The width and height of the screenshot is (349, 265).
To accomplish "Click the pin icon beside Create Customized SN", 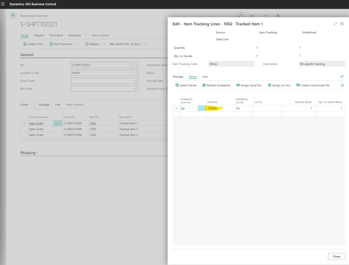I will pyautogui.click(x=342, y=85).
